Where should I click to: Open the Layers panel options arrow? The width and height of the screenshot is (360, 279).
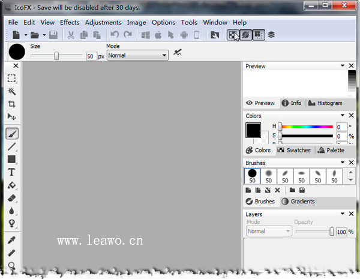pos(343,214)
